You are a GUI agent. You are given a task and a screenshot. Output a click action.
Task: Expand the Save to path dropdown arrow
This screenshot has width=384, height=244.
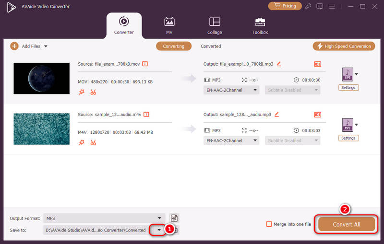click(159, 230)
